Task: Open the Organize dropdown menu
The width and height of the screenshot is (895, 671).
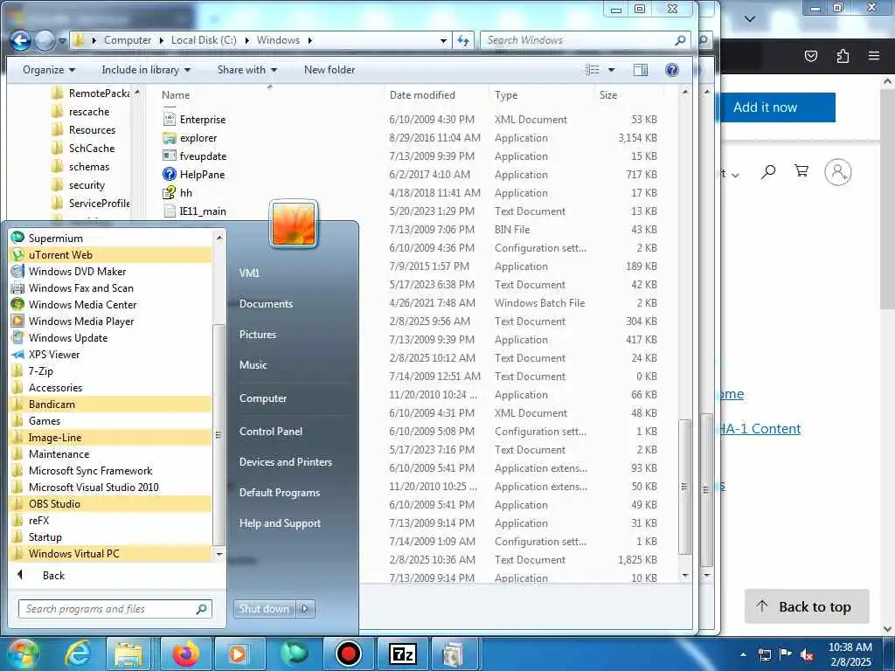Action: pos(49,70)
